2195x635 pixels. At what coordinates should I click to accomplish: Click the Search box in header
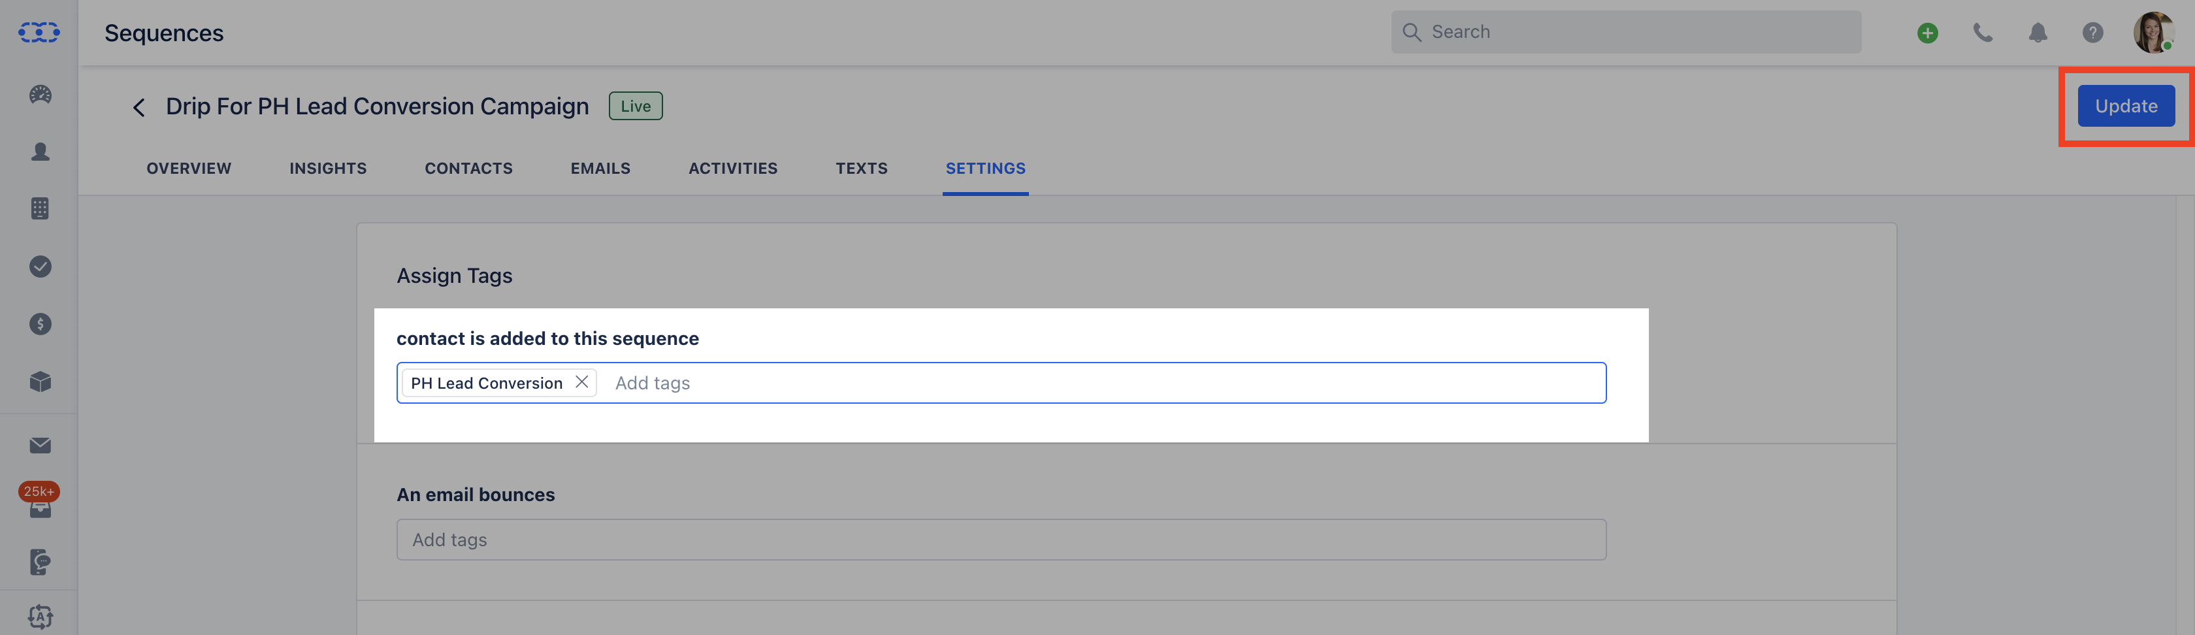(x=1626, y=33)
